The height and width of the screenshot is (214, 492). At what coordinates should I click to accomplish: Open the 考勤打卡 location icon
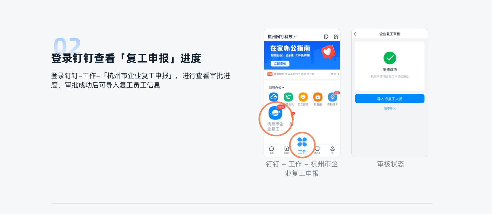coord(333,97)
